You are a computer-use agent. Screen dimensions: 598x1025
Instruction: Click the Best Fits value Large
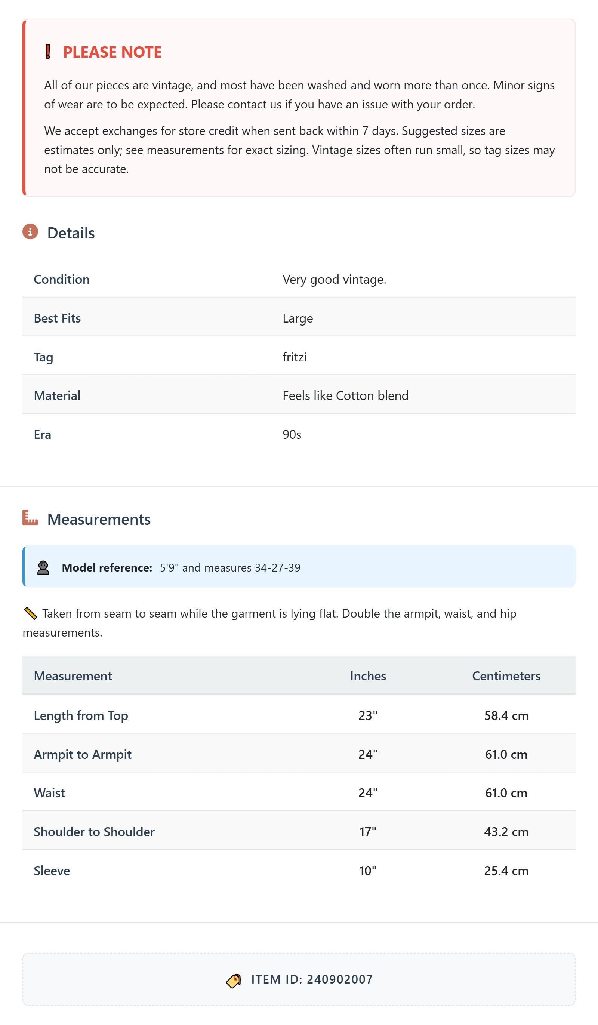[298, 318]
